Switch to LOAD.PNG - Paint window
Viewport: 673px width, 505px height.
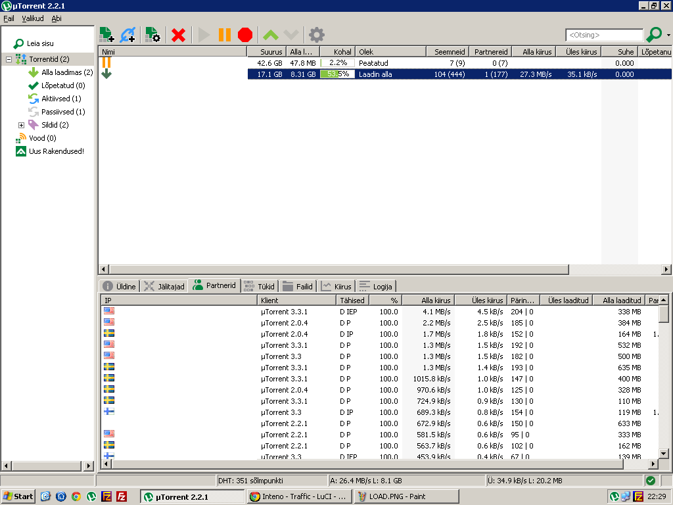coord(406,496)
